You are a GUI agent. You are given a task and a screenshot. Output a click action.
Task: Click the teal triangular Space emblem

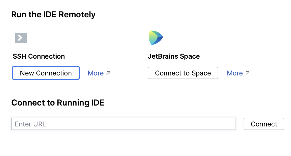(156, 37)
